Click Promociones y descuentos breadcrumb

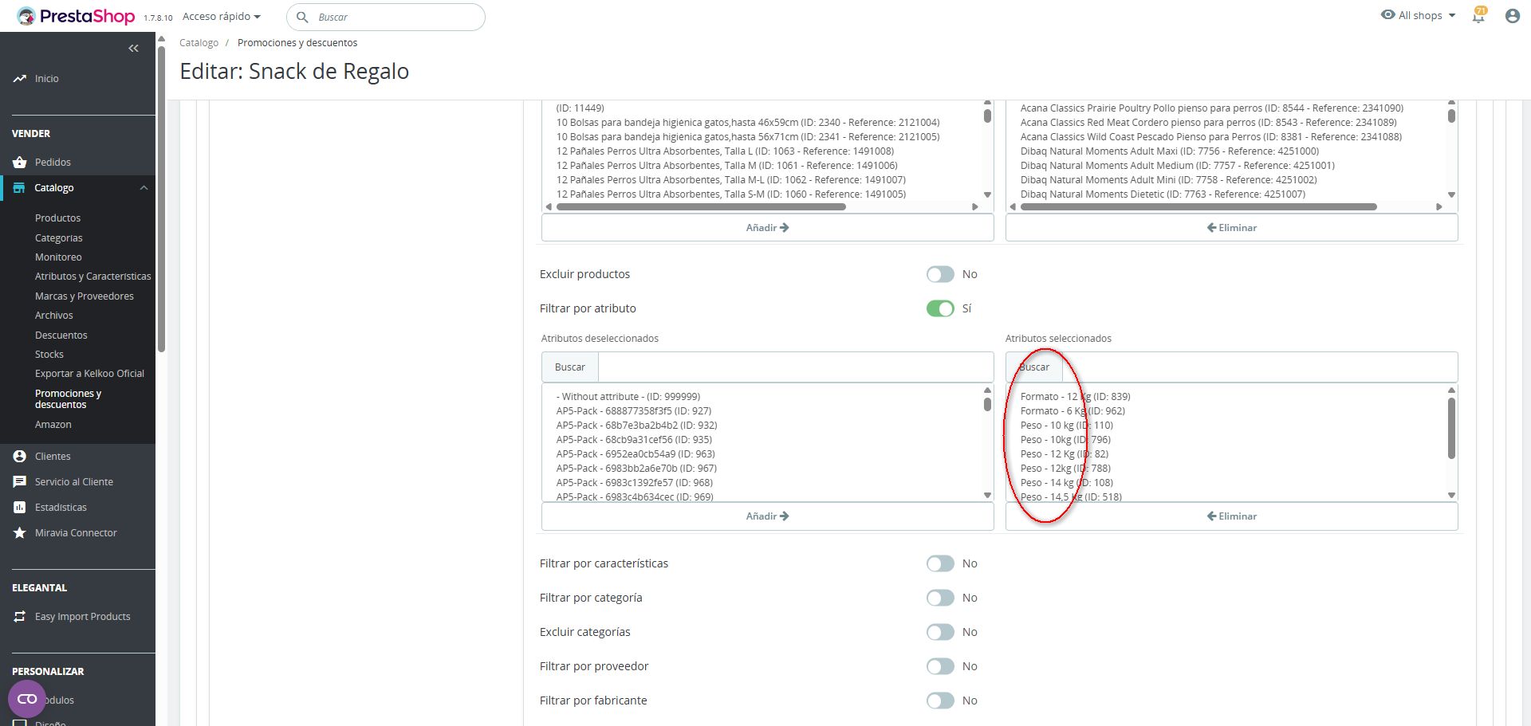pyautogui.click(x=297, y=43)
